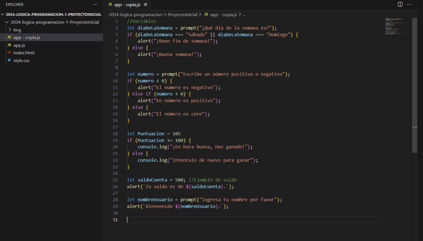
Task: Click console.log on line 20
Action: coord(152,147)
